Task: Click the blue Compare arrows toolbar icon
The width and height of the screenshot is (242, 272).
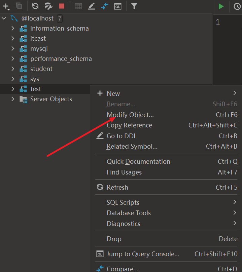Action: click(x=105, y=6)
